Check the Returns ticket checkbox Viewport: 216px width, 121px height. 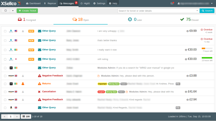(5, 84)
